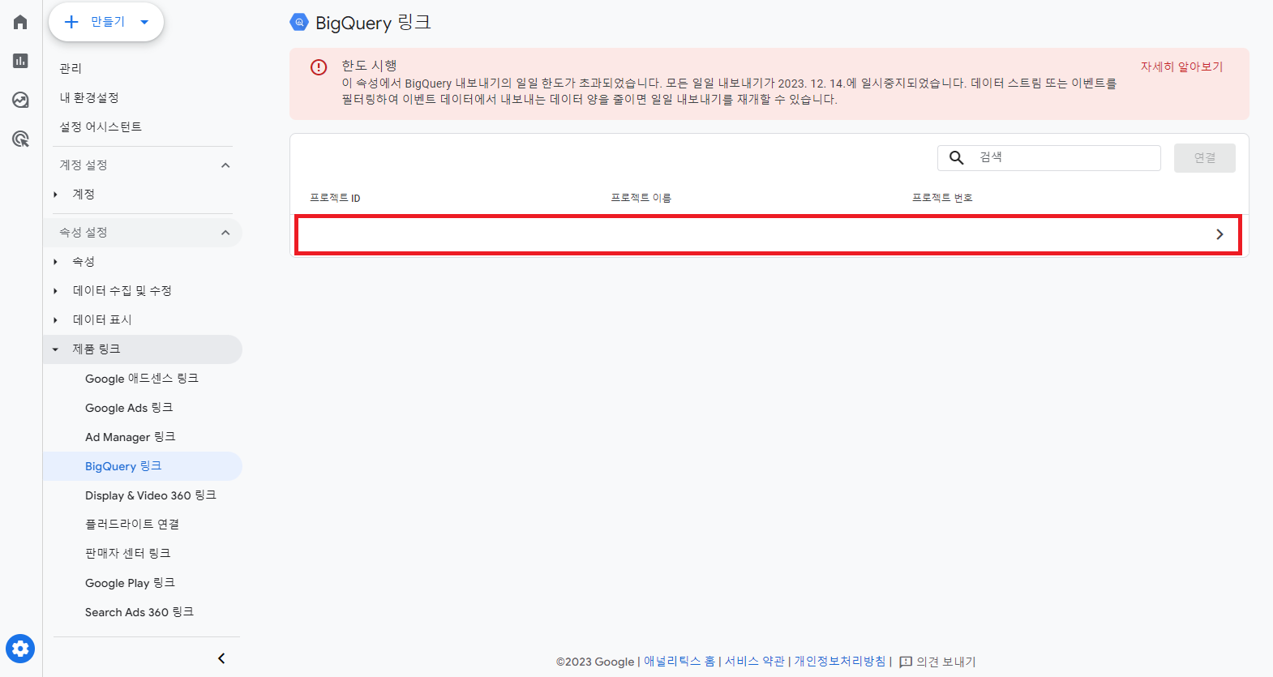Collapse the 계정 설정 section
1273x677 pixels.
coord(225,165)
